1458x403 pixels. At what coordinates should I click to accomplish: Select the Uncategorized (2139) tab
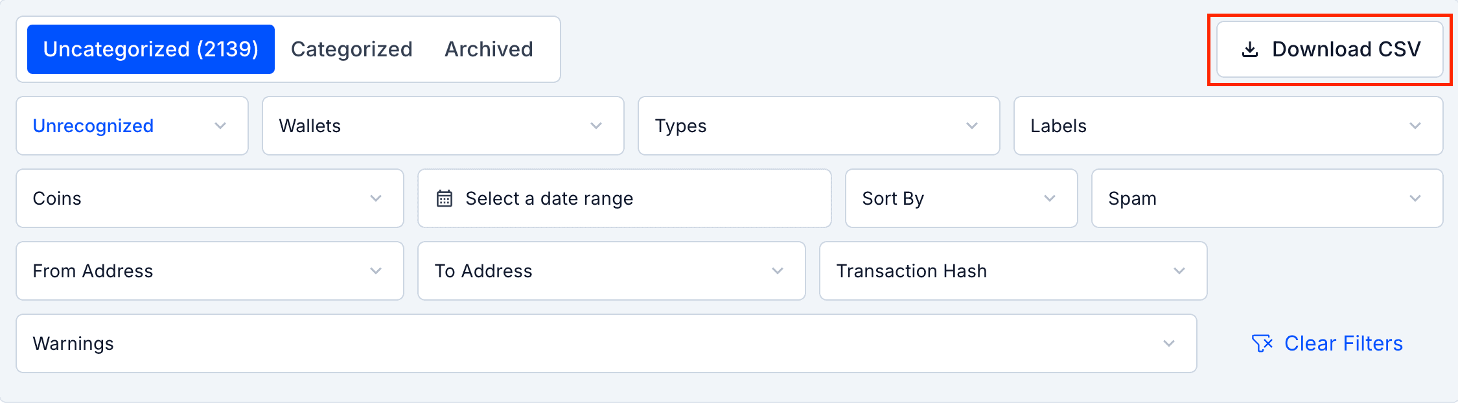150,49
